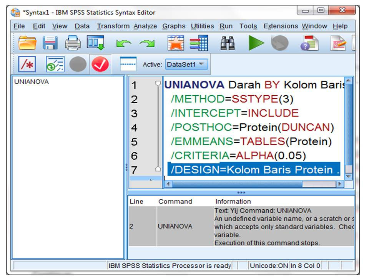Viewport: 369px width, 280px height.
Task: Minimize the Syntax Editor window
Action: coord(305,10)
